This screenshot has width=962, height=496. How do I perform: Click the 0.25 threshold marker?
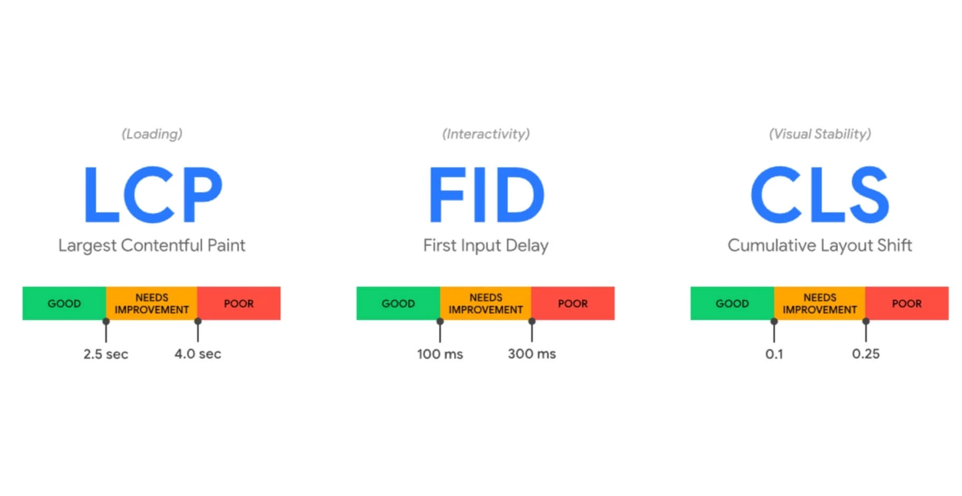tap(866, 330)
